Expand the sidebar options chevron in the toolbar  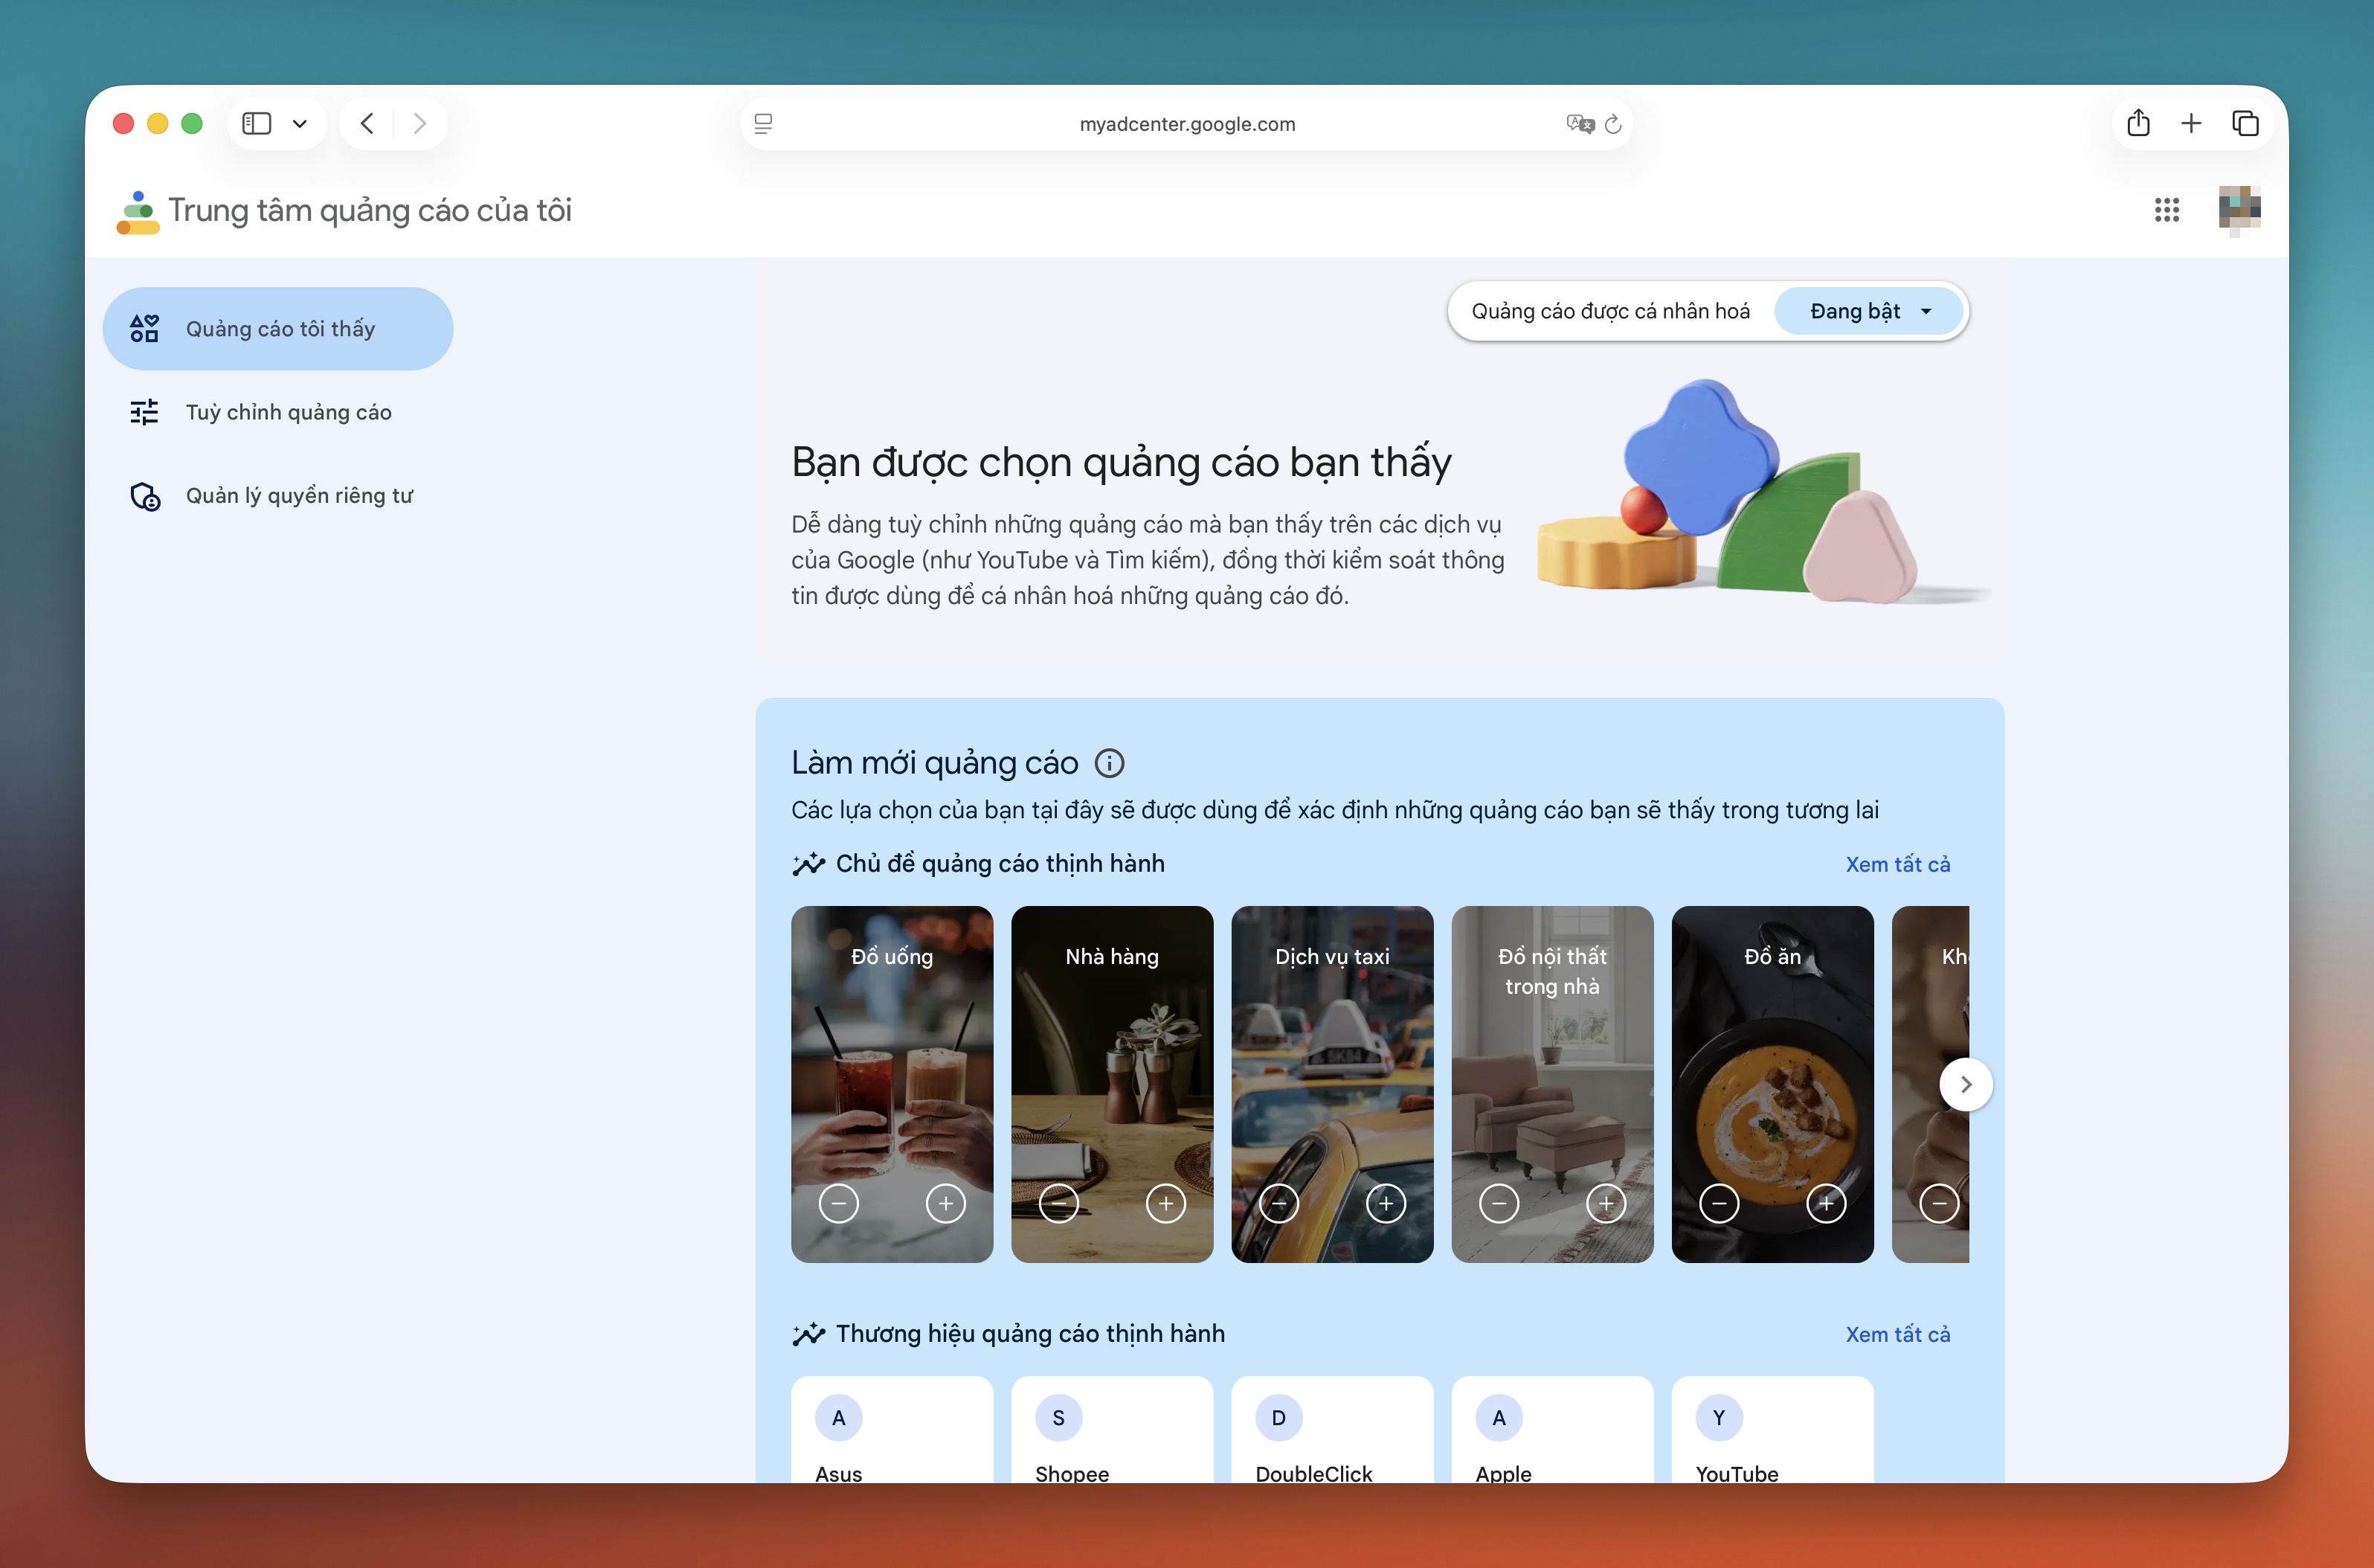coord(300,123)
